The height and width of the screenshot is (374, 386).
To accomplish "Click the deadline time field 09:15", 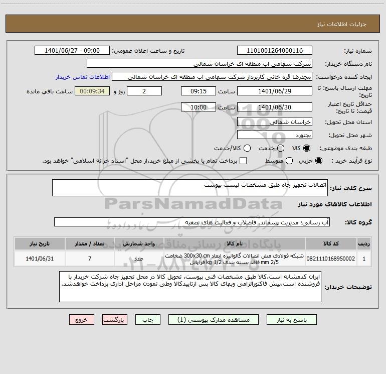I will (x=199, y=91).
